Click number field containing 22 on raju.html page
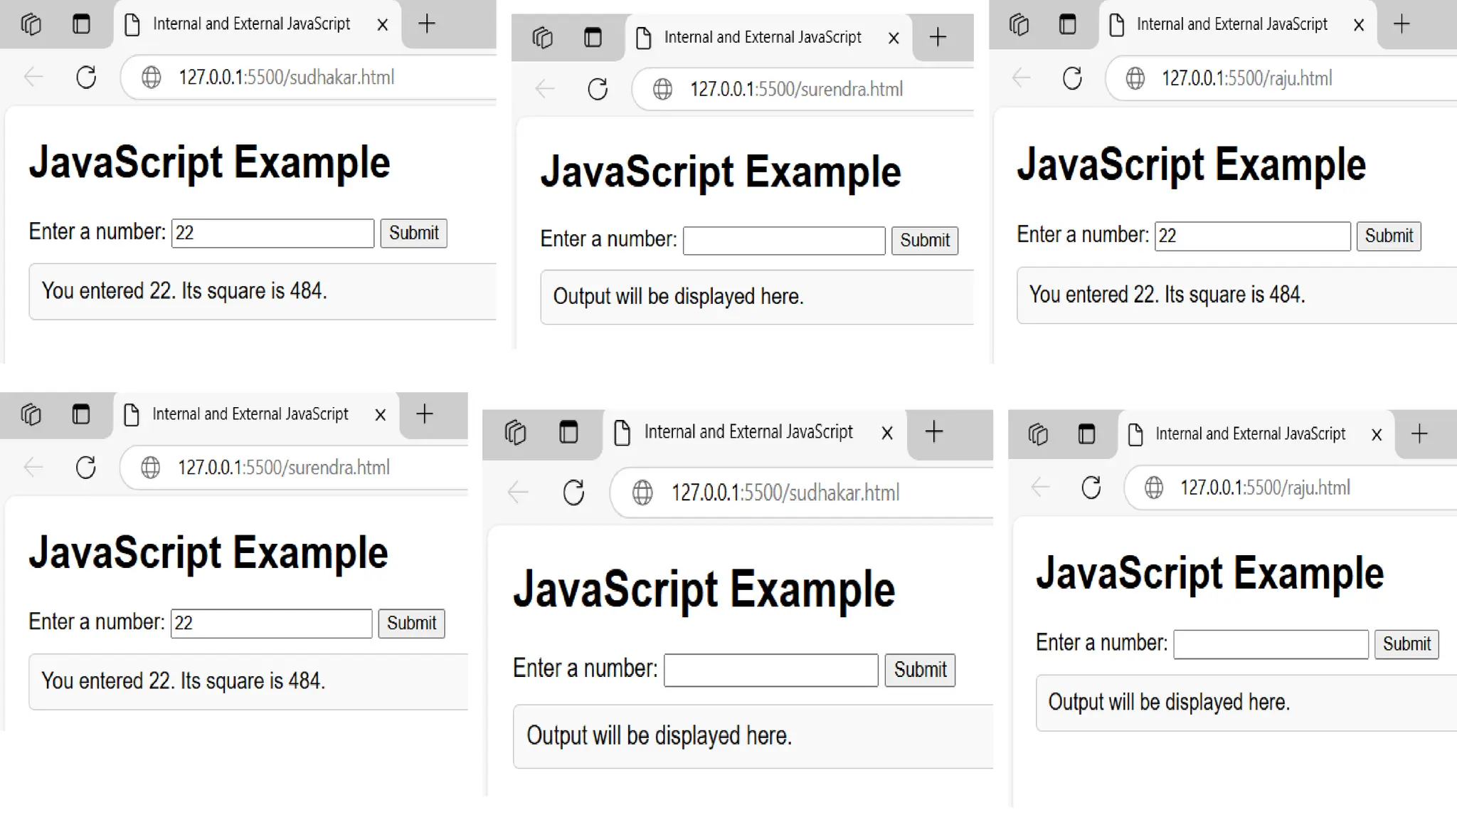1457x820 pixels. (x=1251, y=236)
